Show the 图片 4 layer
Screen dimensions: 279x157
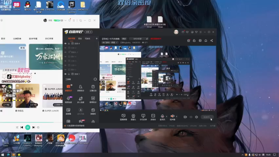(65, 57)
